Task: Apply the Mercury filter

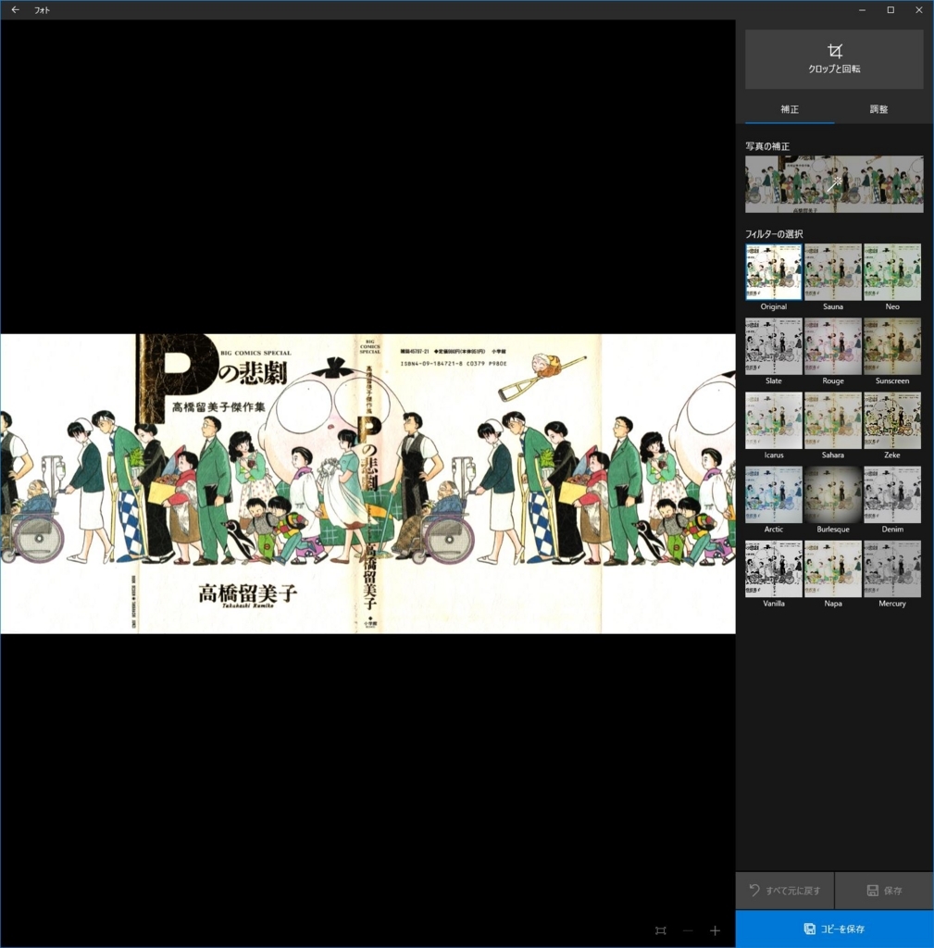Action: click(x=892, y=569)
